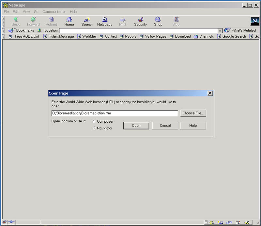The height and width of the screenshot is (226, 261).
Task: Open the Free AOL & Unl bookmark
Action: (24, 36)
